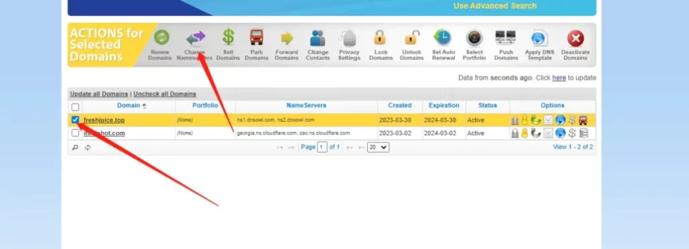This screenshot has width=689, height=249.
Task: Click dollar sign icon in freshjuice.top row
Action: click(572, 120)
